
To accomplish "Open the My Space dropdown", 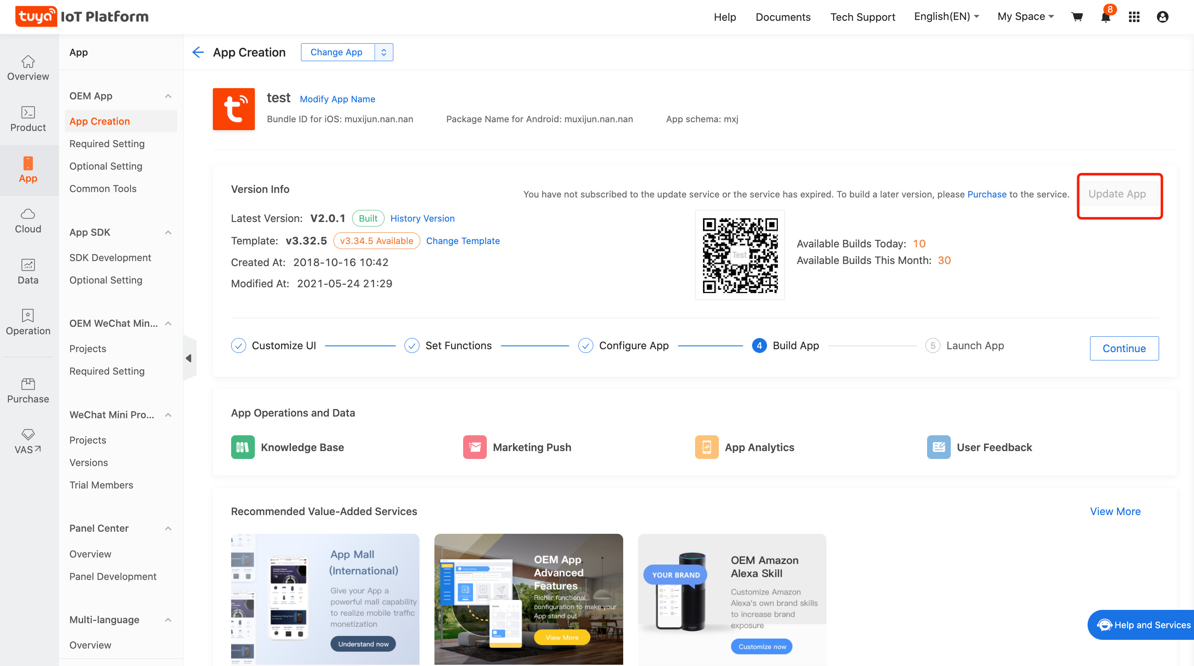I will 1025,17.
